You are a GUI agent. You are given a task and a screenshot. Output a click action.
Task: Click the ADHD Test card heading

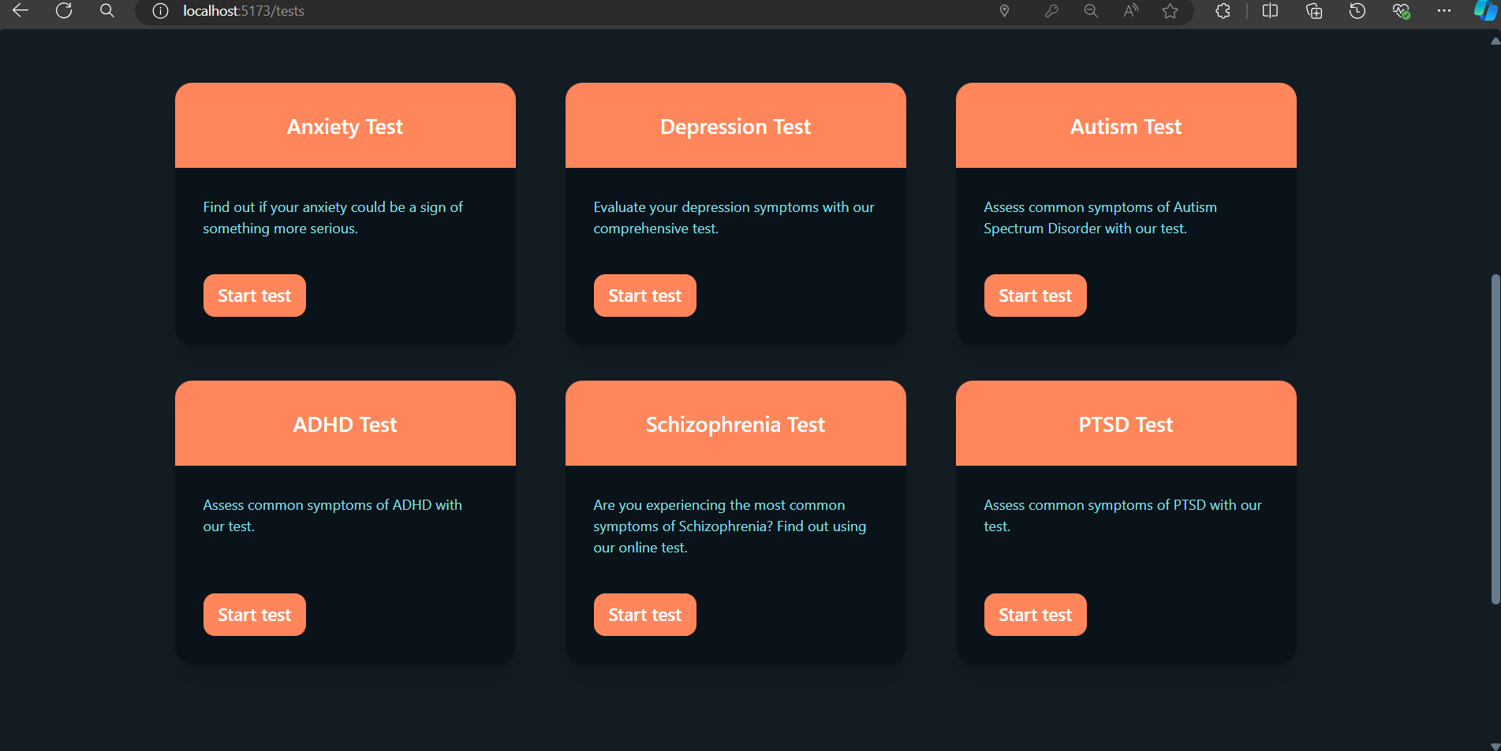tap(345, 425)
